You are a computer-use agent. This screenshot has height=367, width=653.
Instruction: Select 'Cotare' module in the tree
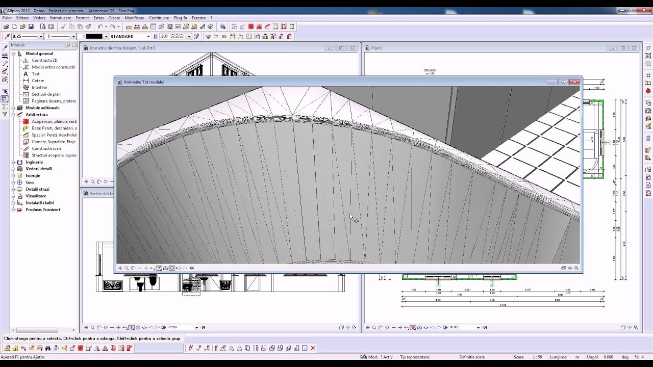click(38, 81)
